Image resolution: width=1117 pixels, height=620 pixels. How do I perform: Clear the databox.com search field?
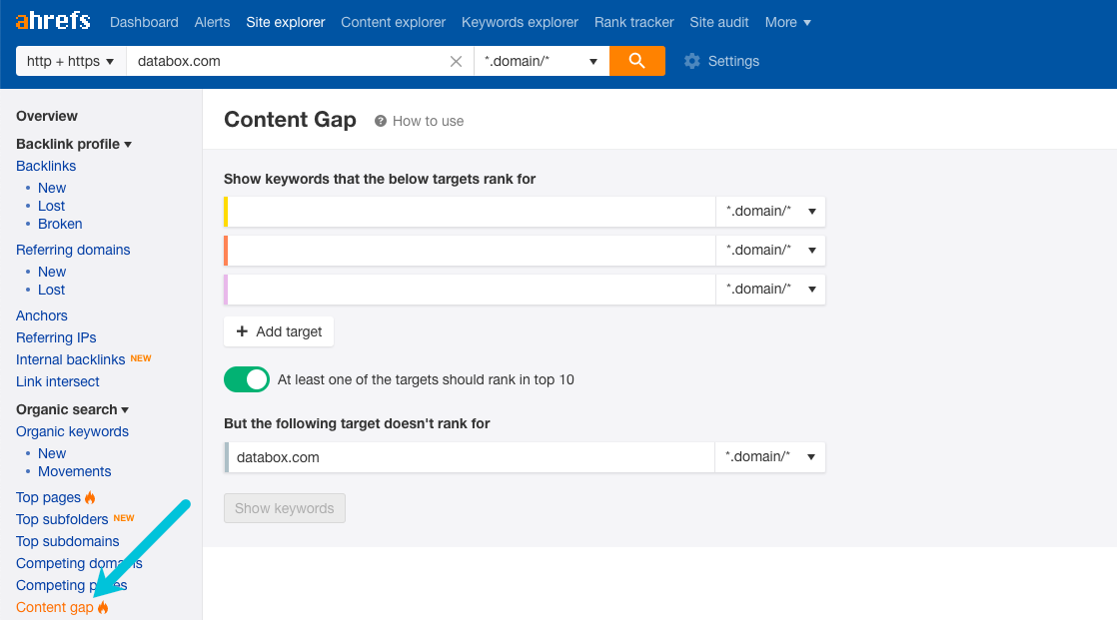pyautogui.click(x=456, y=61)
